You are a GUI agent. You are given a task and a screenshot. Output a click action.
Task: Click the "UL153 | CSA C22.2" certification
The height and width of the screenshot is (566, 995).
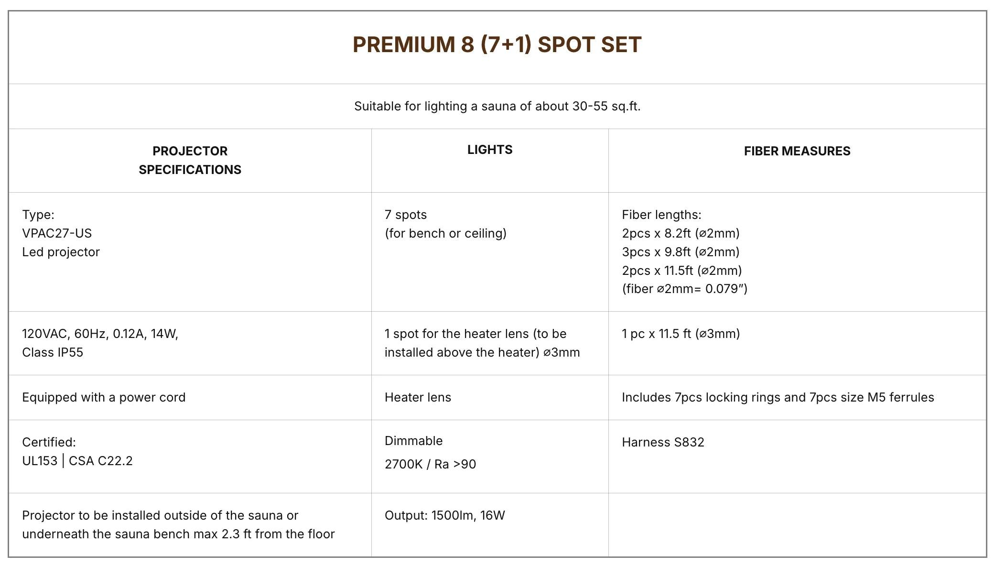coord(77,461)
